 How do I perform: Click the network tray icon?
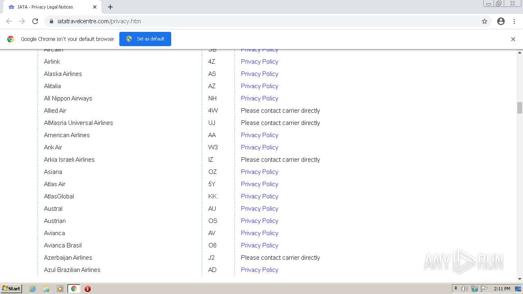pyautogui.click(x=474, y=289)
